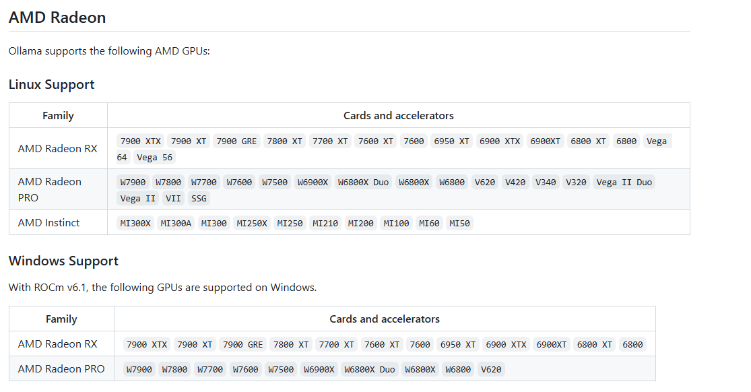Click the W7900 tag in Windows table

tap(139, 370)
